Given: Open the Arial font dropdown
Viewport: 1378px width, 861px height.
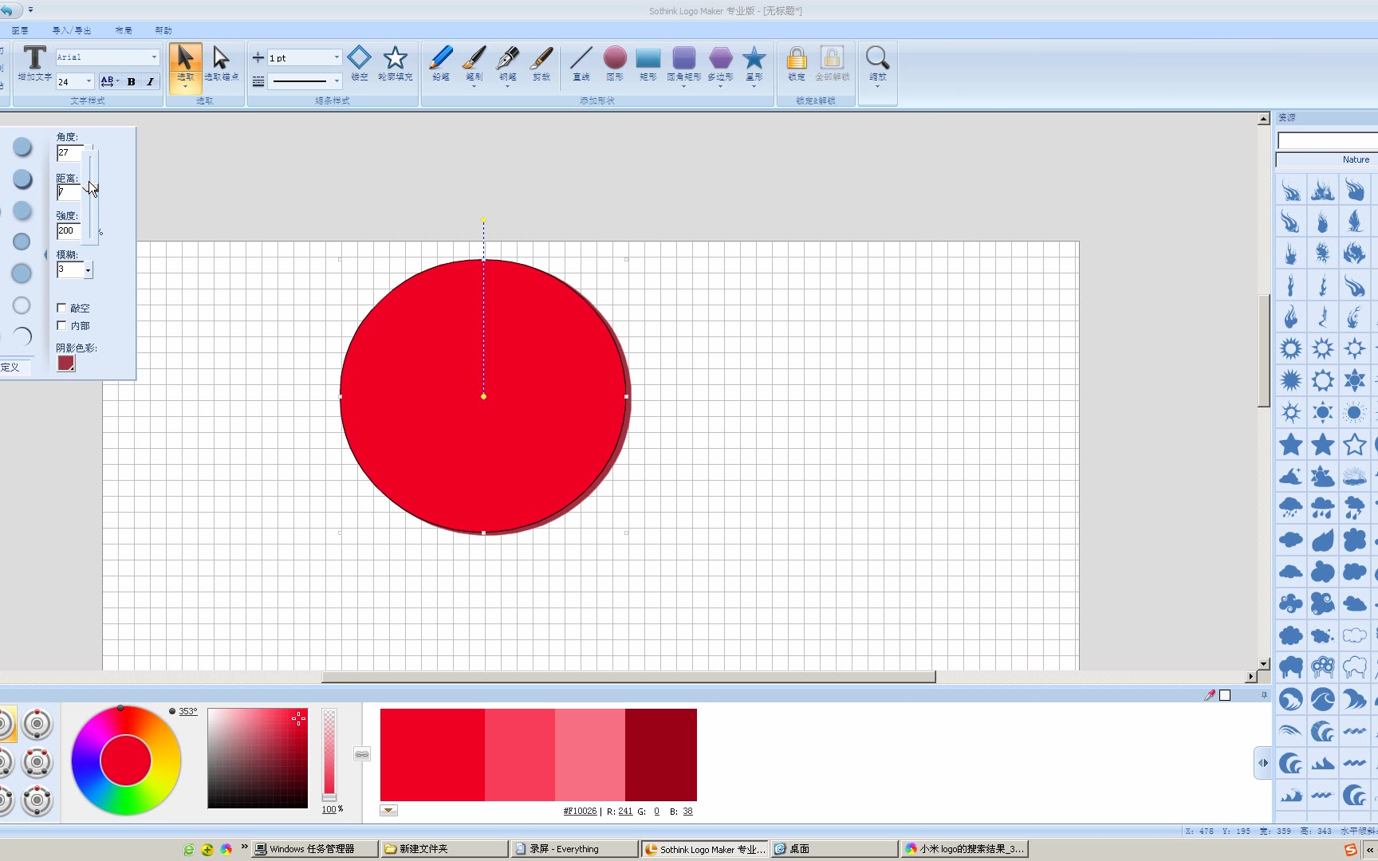Looking at the screenshot, I should pos(154,57).
